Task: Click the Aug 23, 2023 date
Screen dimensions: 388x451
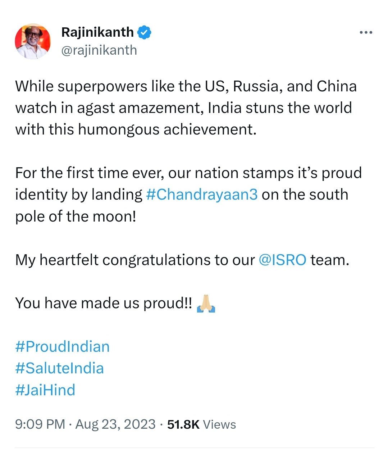Action: pyautogui.click(x=115, y=424)
